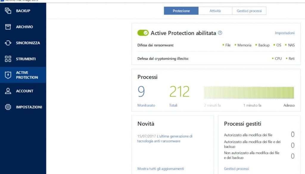Click 'Autorizzato alla modifica dei file' row
Image resolution: width=305 pixels, height=174 pixels.
pyautogui.click(x=259, y=135)
